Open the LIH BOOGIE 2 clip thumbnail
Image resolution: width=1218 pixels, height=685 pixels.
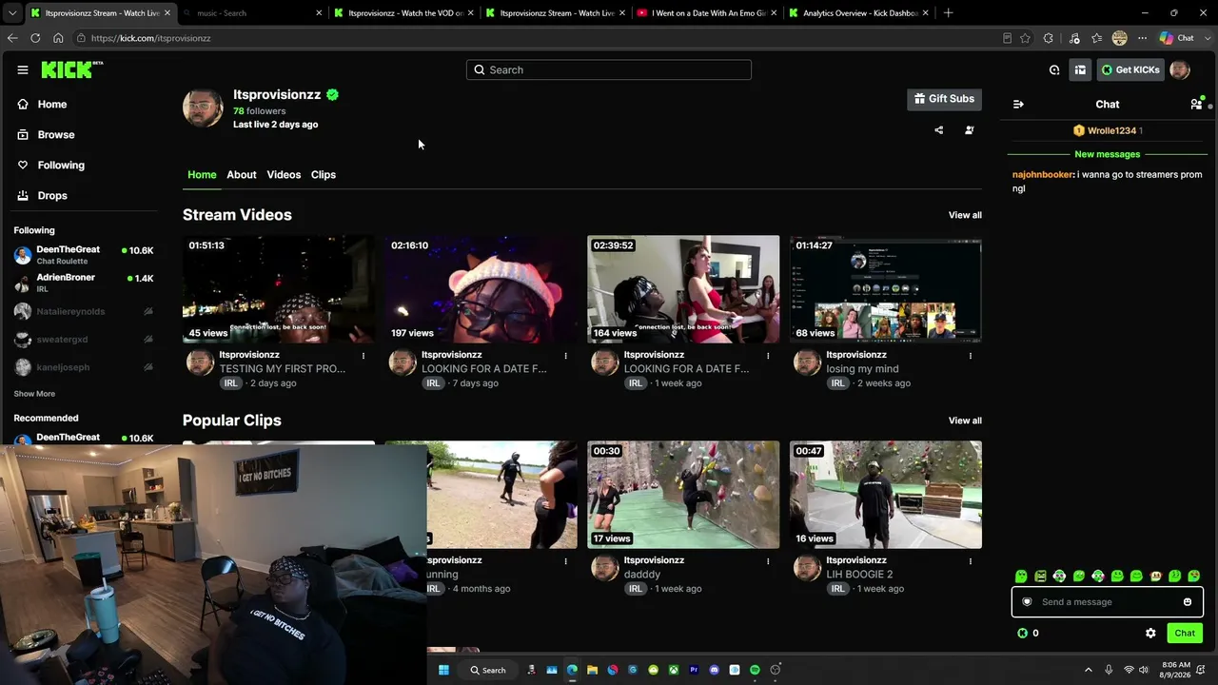[x=886, y=495]
